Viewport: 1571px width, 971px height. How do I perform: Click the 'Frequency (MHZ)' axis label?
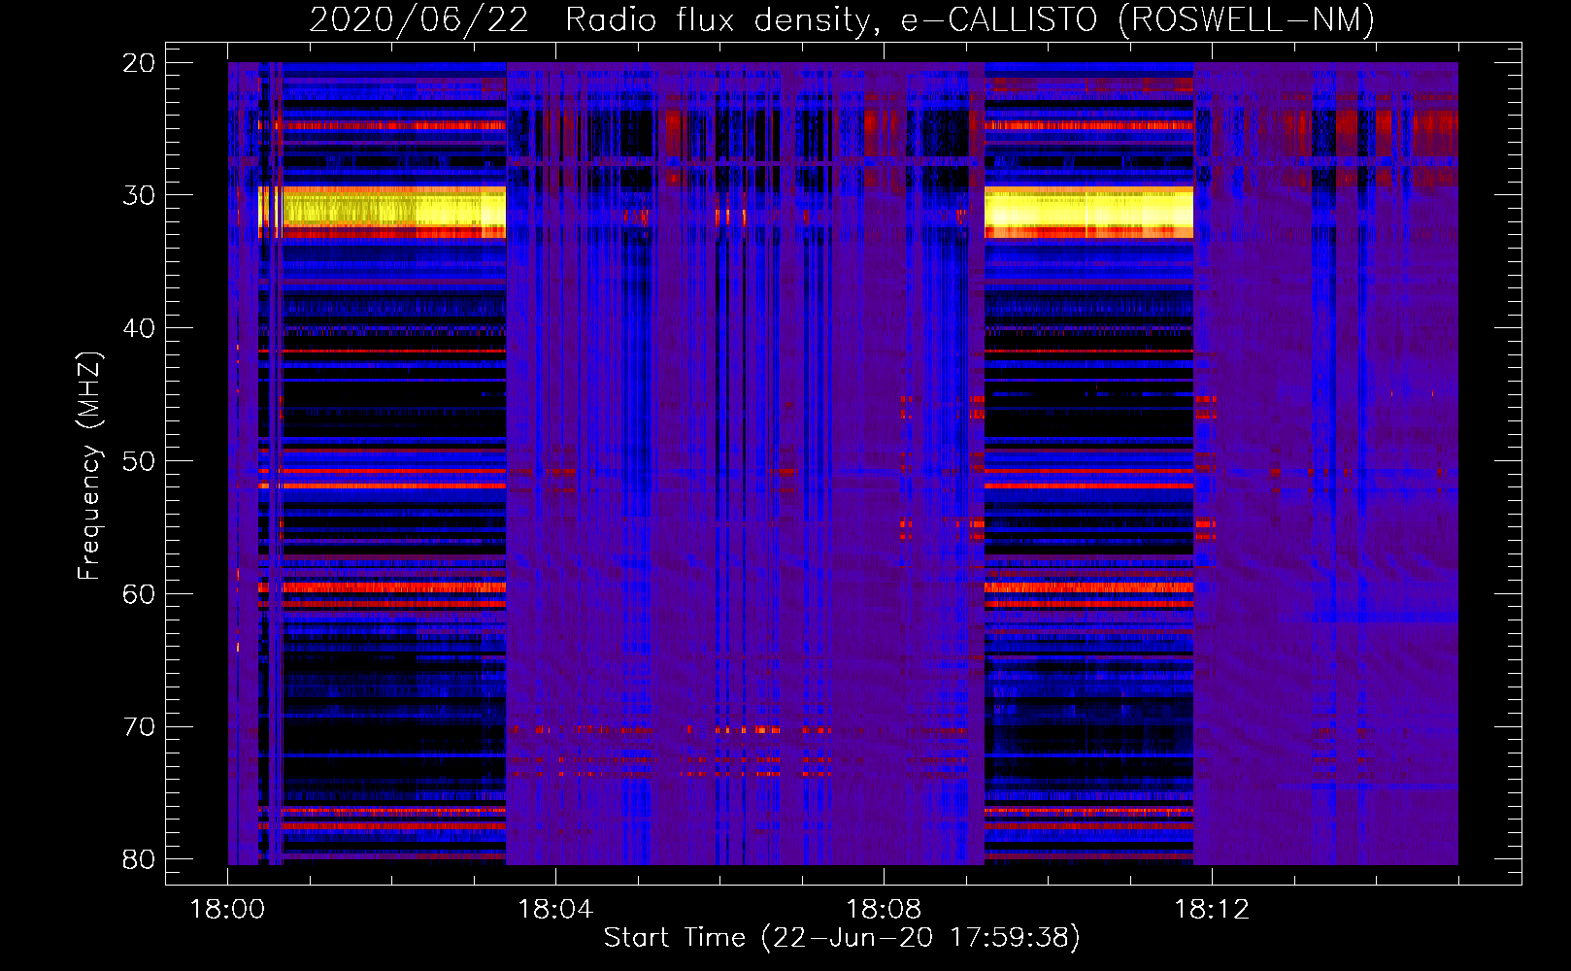tap(89, 466)
